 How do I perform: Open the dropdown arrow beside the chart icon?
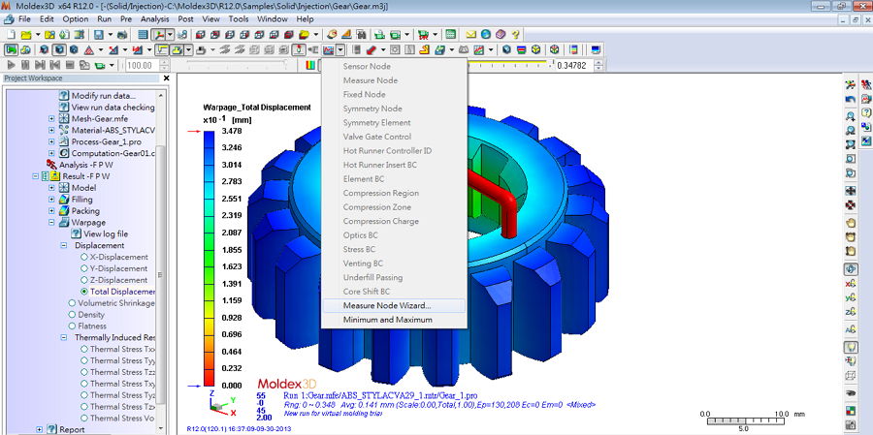pyautogui.click(x=340, y=49)
